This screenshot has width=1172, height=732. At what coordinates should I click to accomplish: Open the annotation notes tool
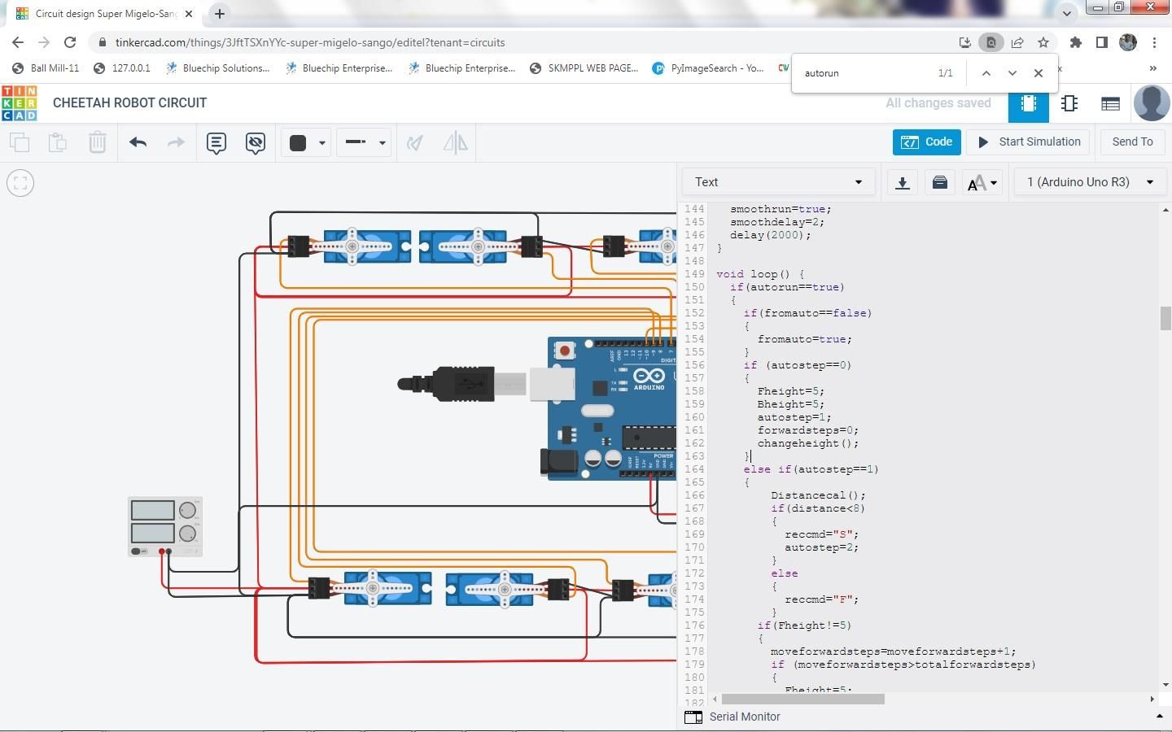click(x=216, y=143)
